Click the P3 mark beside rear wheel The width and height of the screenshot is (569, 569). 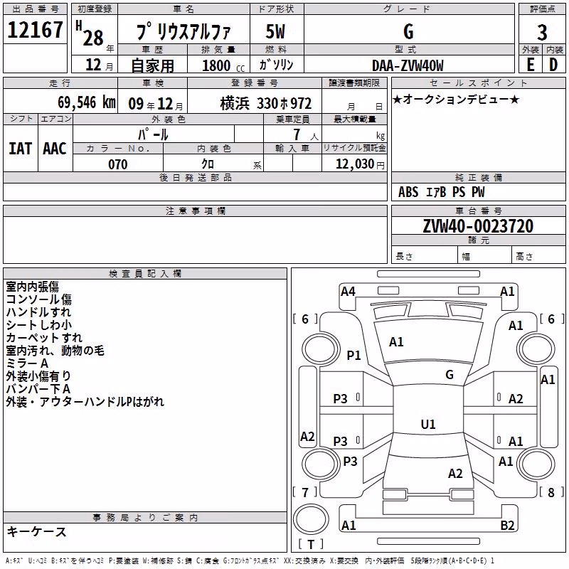[x=350, y=462]
